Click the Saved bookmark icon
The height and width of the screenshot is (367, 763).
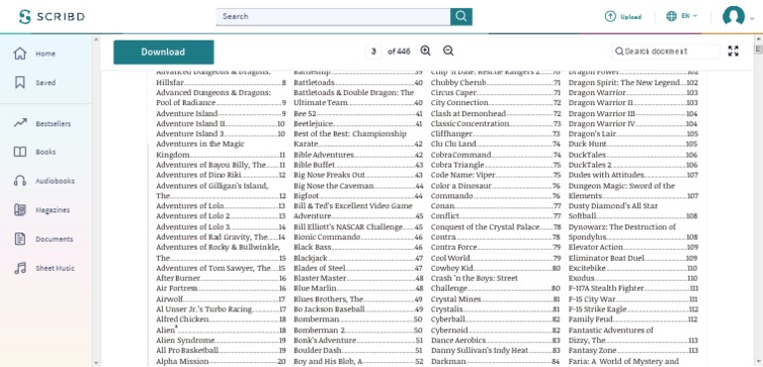20,82
